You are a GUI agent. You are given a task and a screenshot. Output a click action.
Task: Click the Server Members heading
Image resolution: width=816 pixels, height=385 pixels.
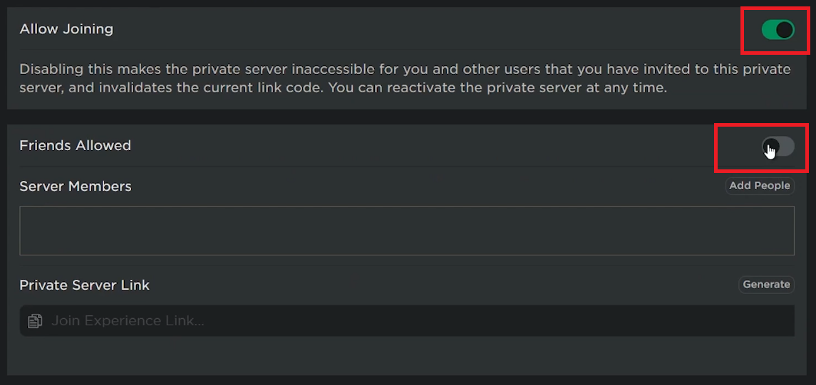(x=75, y=186)
